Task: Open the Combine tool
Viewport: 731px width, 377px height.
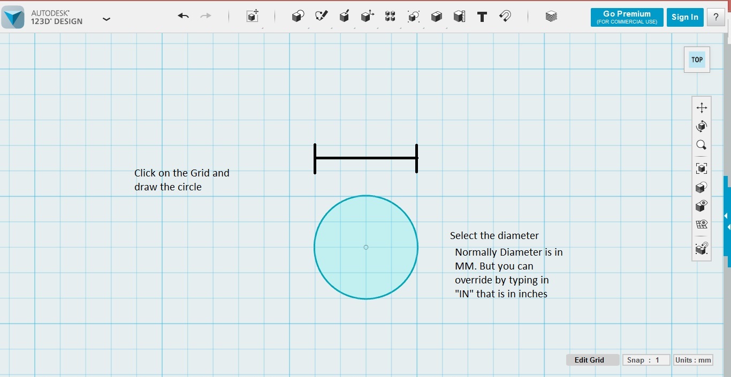Action: (413, 16)
